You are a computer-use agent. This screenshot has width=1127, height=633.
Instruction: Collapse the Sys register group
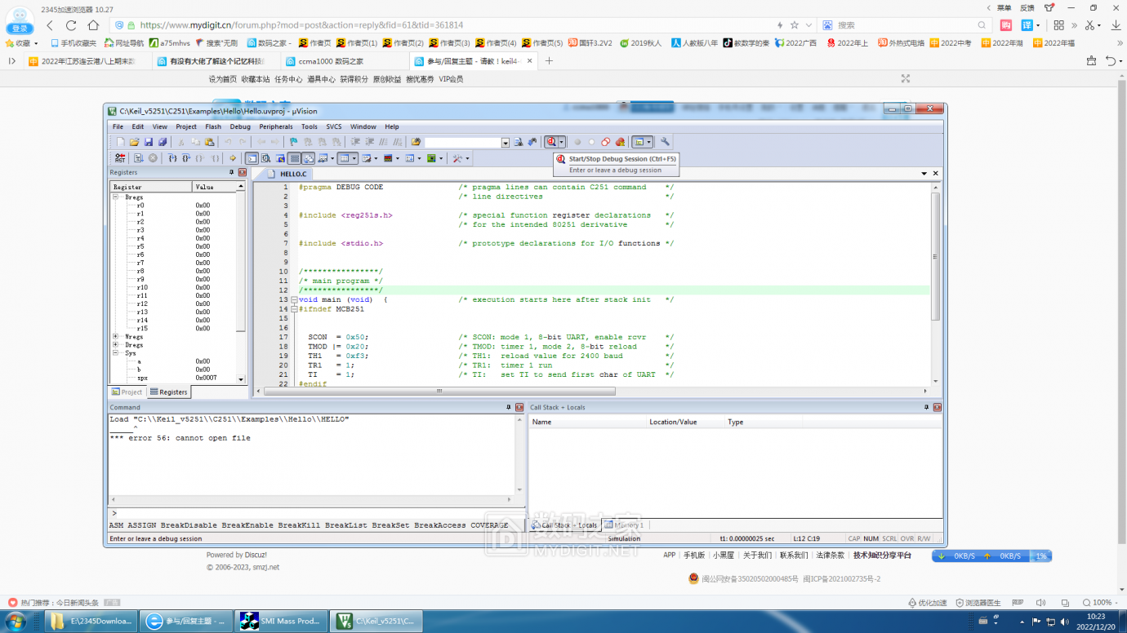(116, 353)
